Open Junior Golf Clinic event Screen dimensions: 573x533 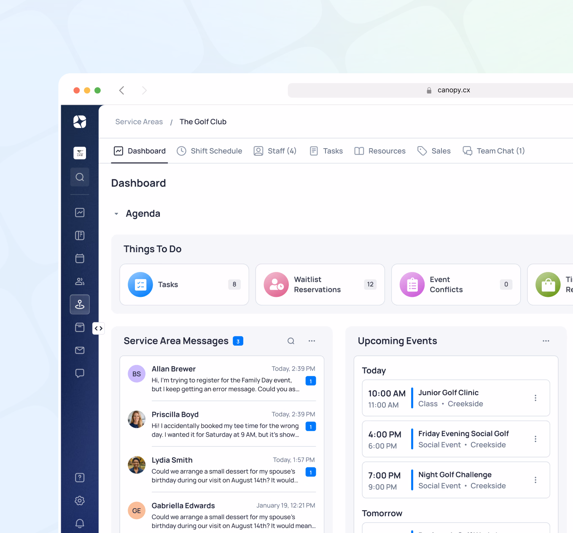coord(456,398)
